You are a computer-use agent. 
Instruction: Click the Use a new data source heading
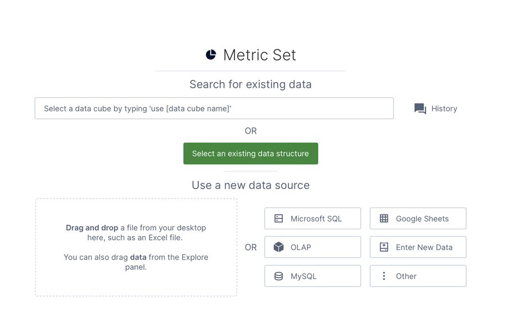coord(250,185)
